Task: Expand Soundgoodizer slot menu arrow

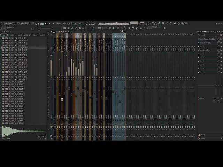Action: click(x=199, y=50)
